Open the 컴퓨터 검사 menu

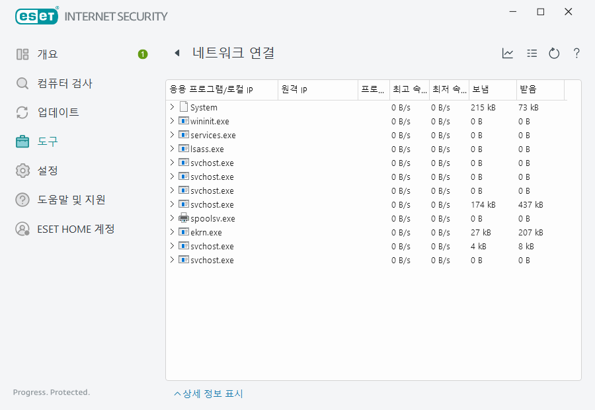click(65, 83)
